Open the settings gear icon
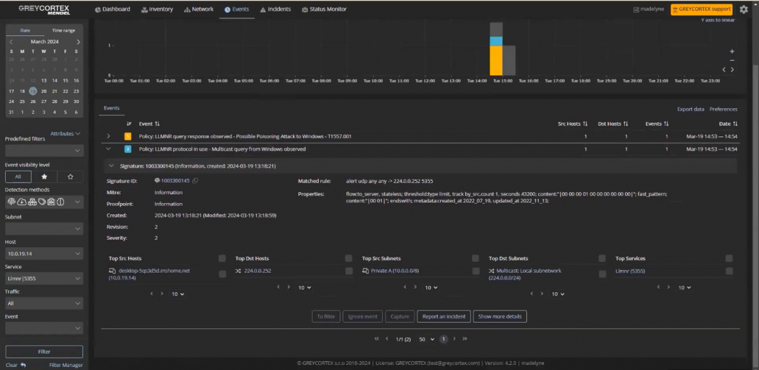759x370 pixels. tap(744, 9)
